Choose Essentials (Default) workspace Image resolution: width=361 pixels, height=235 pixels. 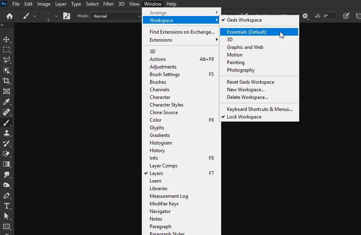pyautogui.click(x=259, y=32)
